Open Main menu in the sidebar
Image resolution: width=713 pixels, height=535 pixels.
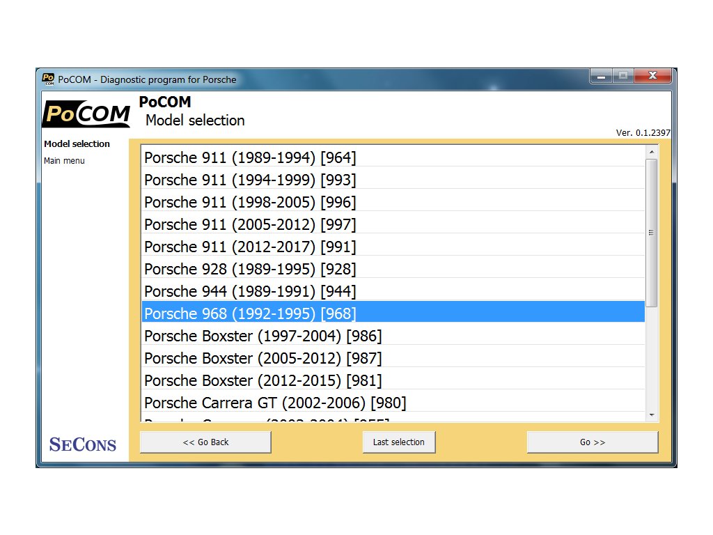point(64,161)
